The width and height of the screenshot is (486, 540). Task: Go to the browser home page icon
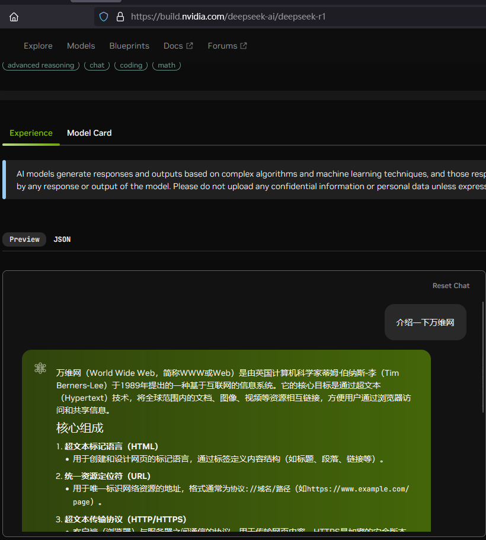pos(14,17)
